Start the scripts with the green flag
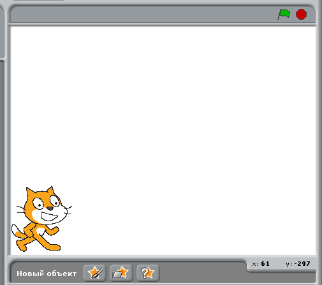The width and height of the screenshot is (322, 285). tap(284, 14)
